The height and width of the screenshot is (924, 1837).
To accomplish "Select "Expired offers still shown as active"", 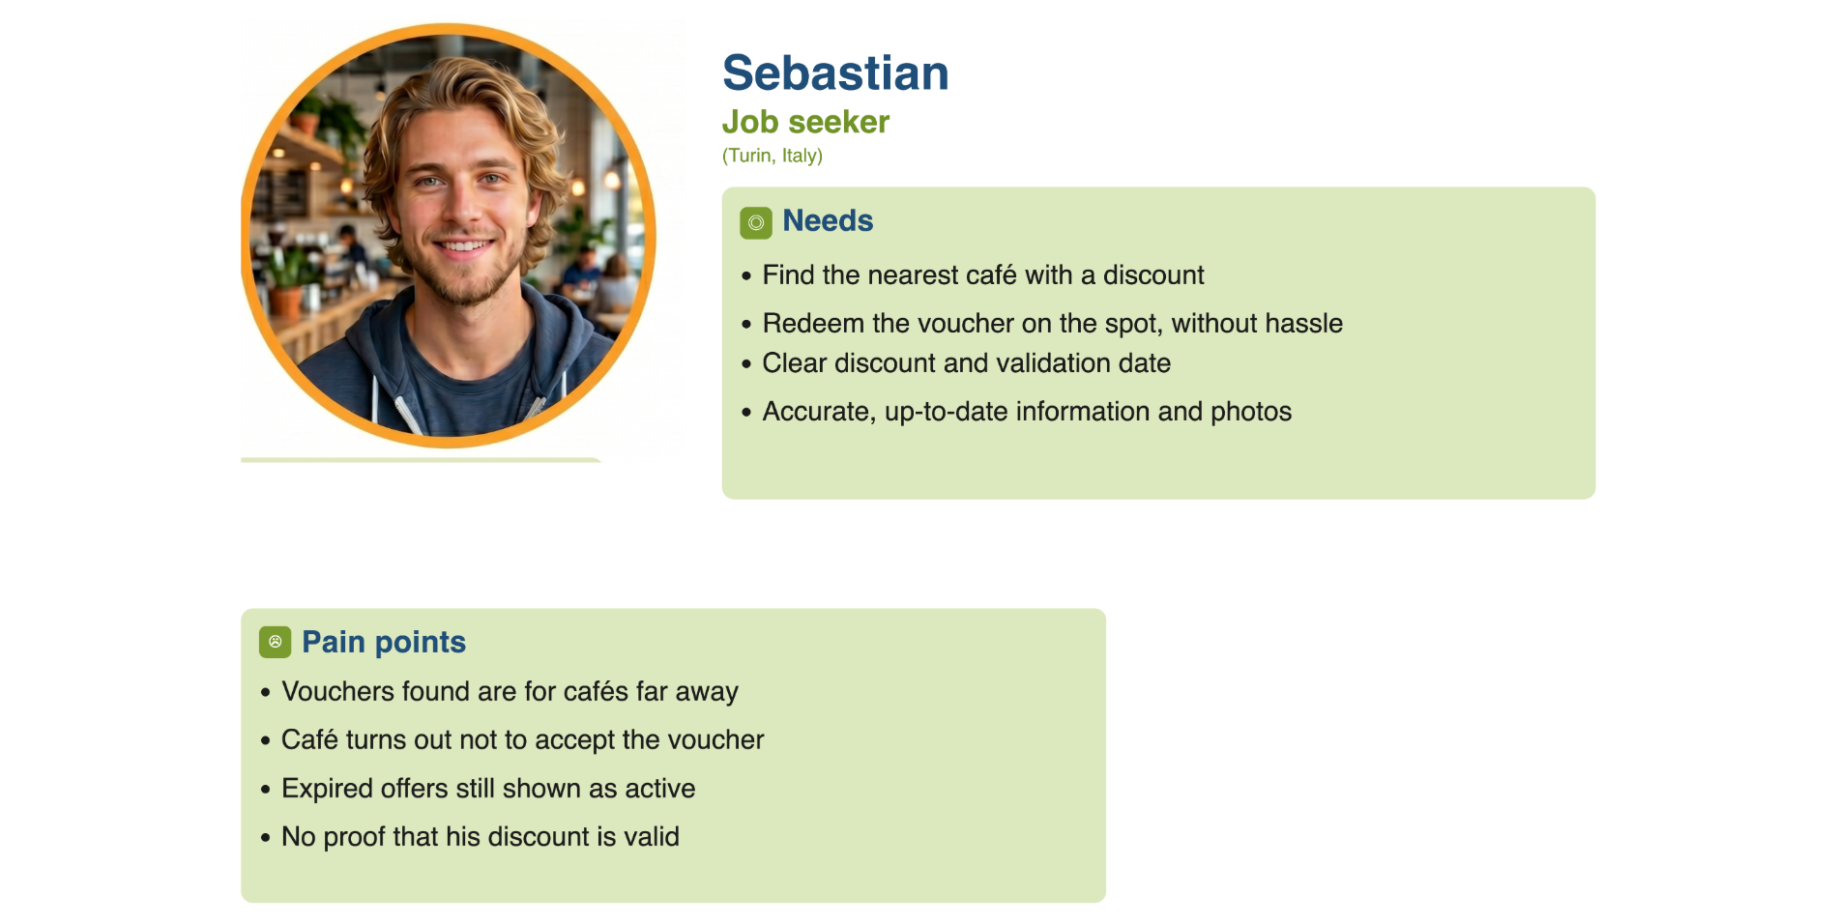I will coord(488,789).
